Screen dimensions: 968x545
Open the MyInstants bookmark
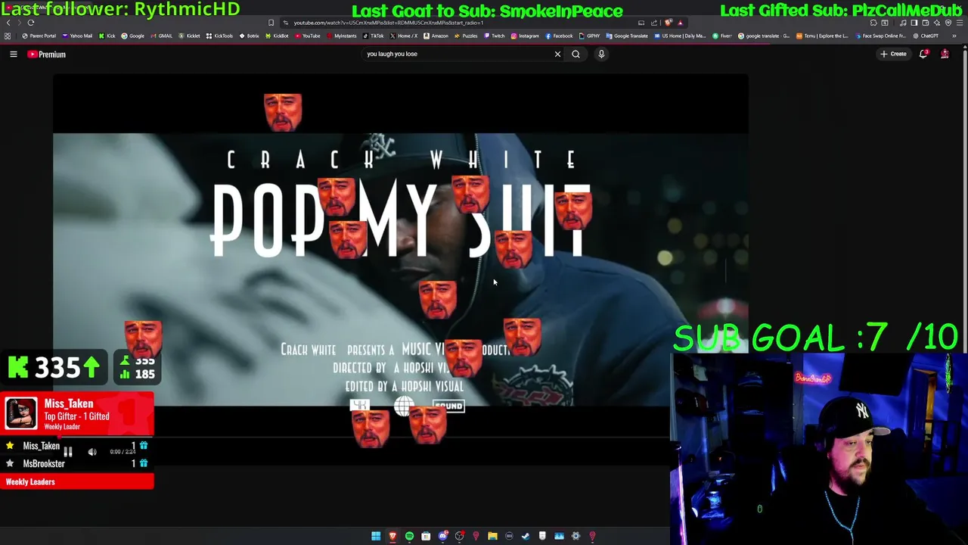point(341,36)
